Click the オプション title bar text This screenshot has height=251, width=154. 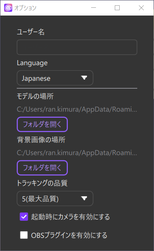point(25,8)
